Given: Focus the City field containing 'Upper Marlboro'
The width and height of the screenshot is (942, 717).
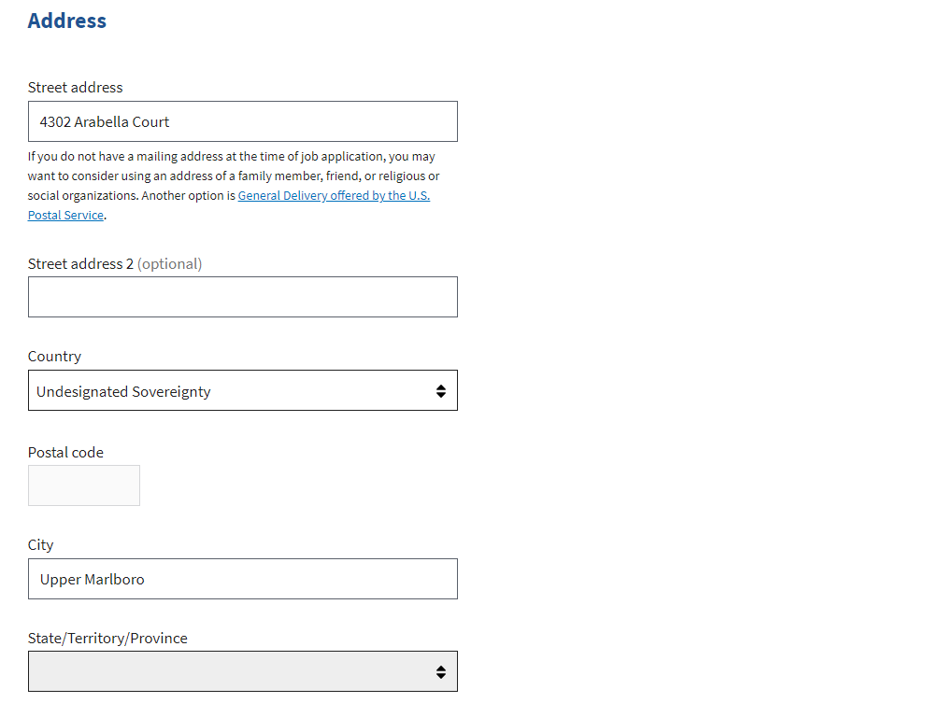Looking at the screenshot, I should tap(243, 580).
